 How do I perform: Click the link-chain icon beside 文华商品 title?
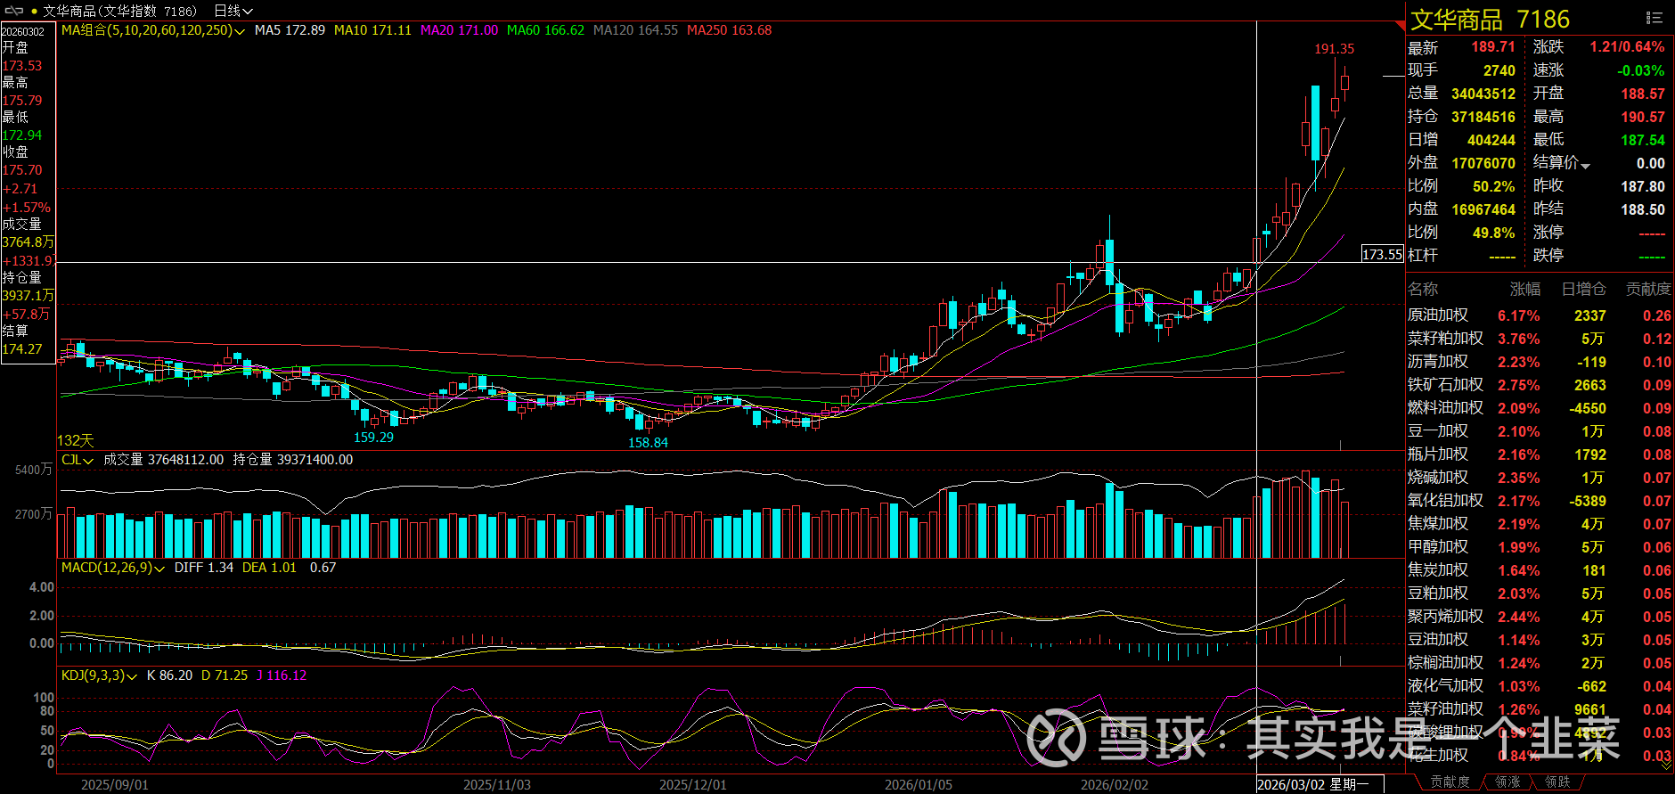(x=13, y=11)
